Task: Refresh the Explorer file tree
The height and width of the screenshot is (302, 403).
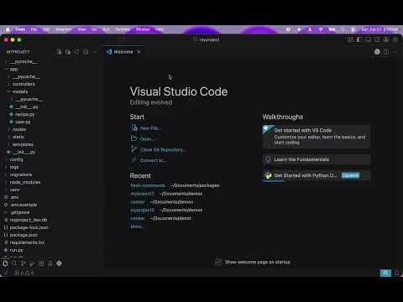Action: coord(76,52)
